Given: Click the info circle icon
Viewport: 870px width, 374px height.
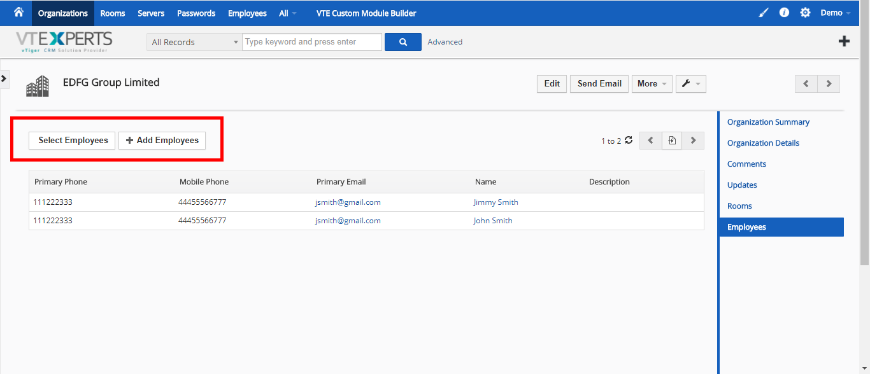Looking at the screenshot, I should [x=784, y=13].
